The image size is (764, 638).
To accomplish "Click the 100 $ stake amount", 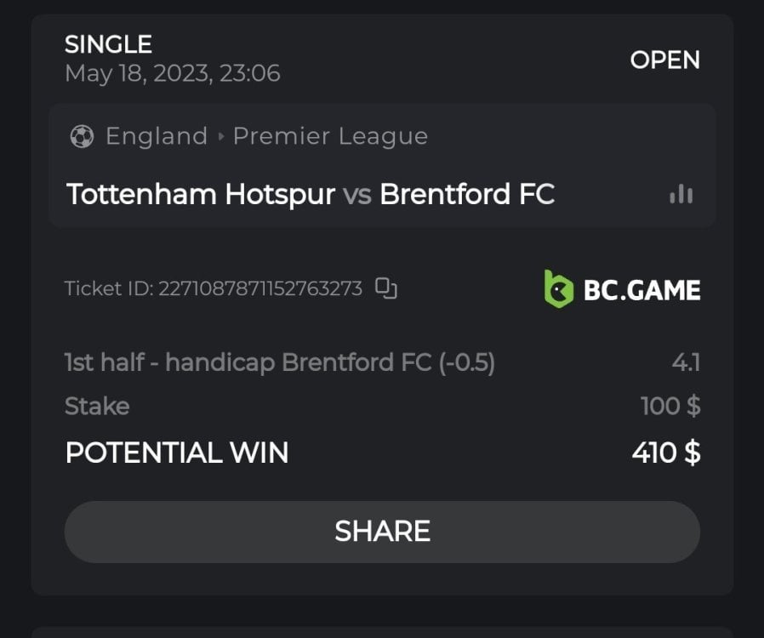I will tap(670, 407).
